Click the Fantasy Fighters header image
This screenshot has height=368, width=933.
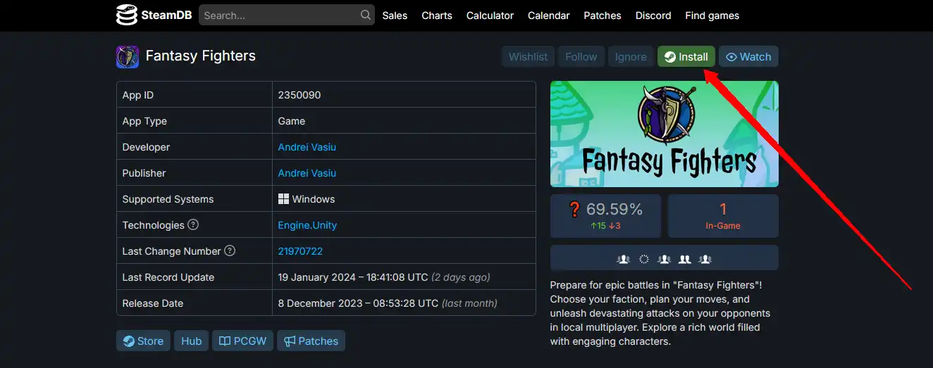click(664, 134)
